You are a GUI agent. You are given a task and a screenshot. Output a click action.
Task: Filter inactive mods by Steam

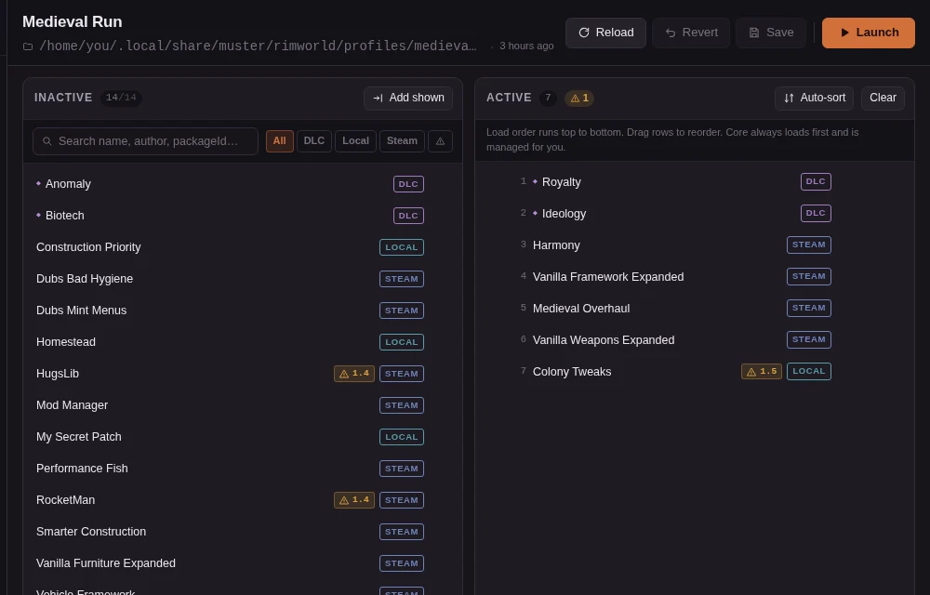(402, 141)
